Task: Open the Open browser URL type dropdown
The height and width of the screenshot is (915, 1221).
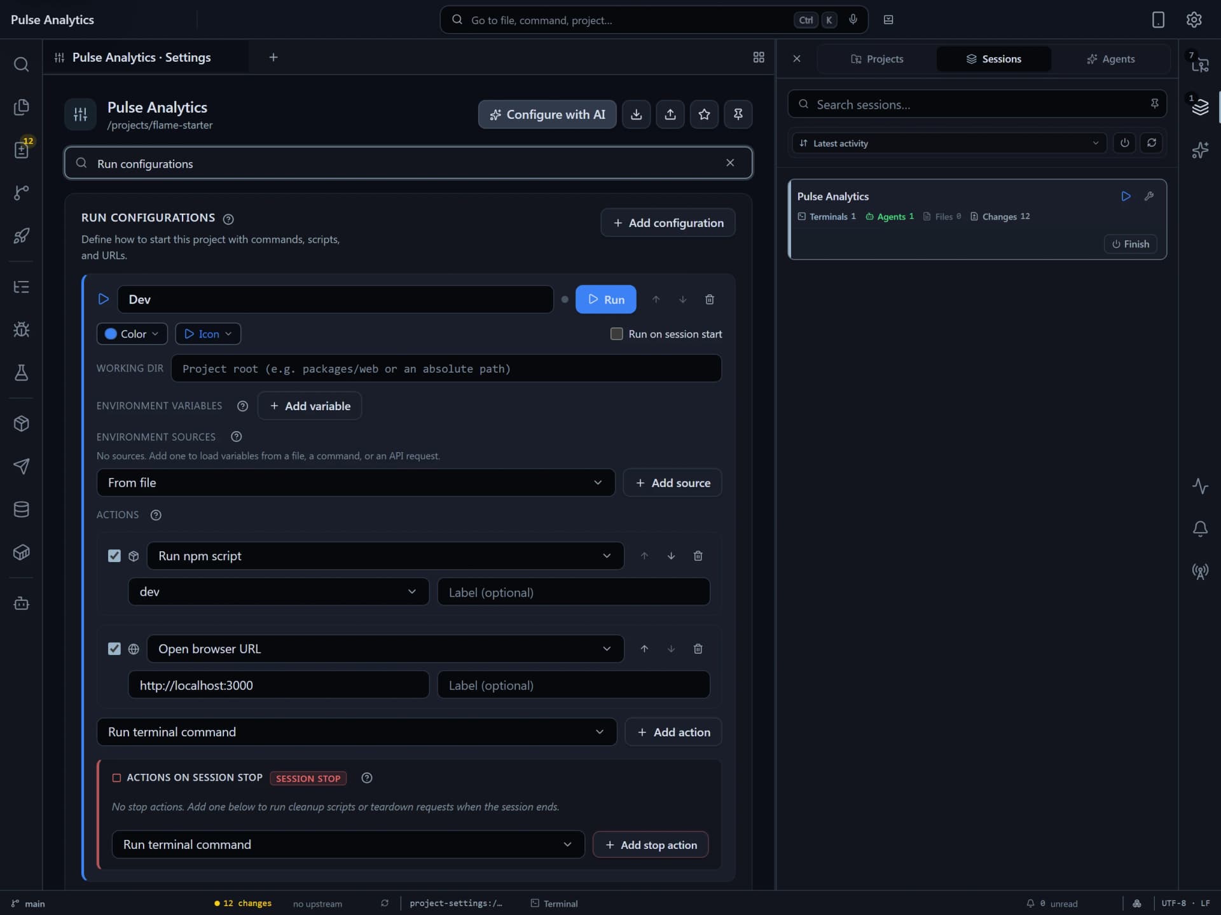Action: 385,649
